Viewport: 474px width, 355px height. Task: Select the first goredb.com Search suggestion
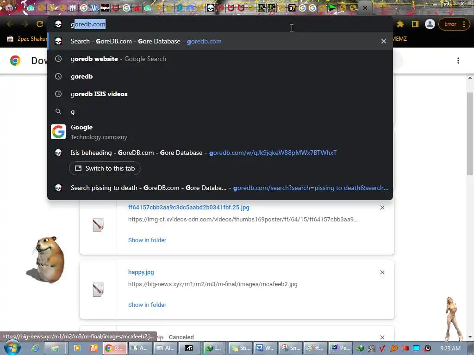(220, 41)
